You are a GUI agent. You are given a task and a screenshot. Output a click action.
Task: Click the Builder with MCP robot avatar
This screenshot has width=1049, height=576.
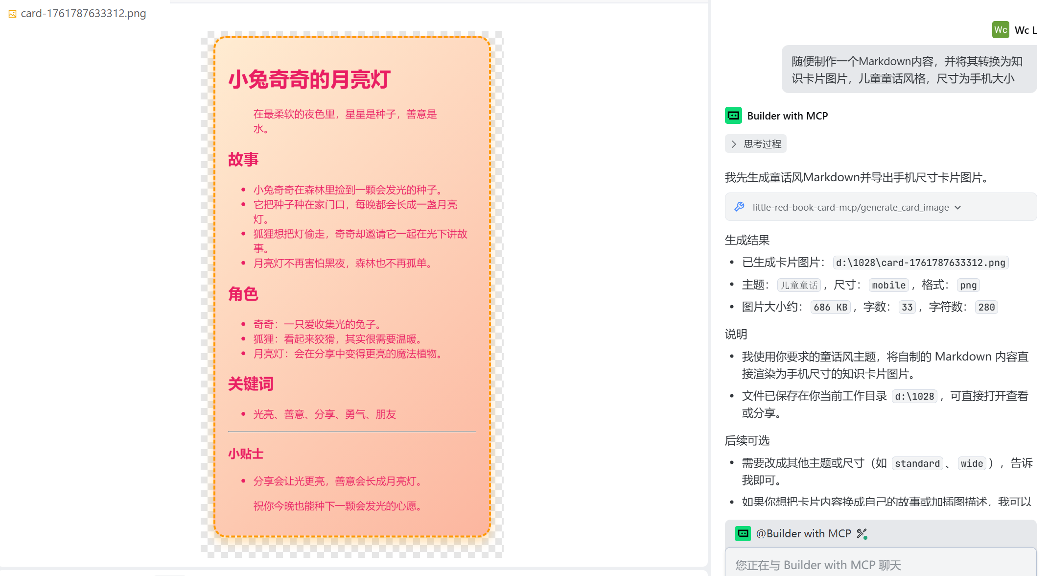pyautogui.click(x=733, y=115)
